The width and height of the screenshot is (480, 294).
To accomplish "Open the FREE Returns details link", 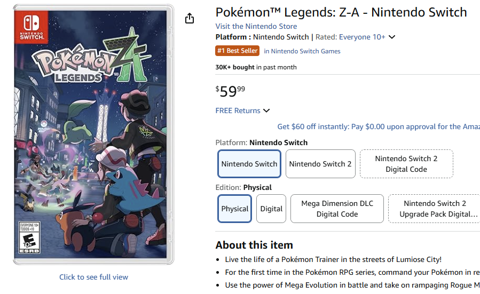I will coord(238,110).
